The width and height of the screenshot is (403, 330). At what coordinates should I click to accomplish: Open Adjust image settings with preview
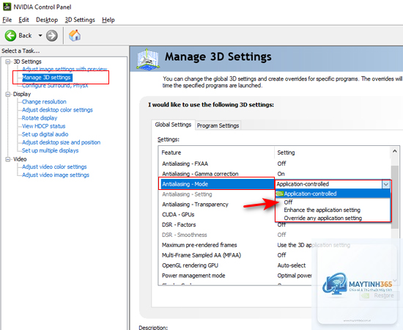64,69
